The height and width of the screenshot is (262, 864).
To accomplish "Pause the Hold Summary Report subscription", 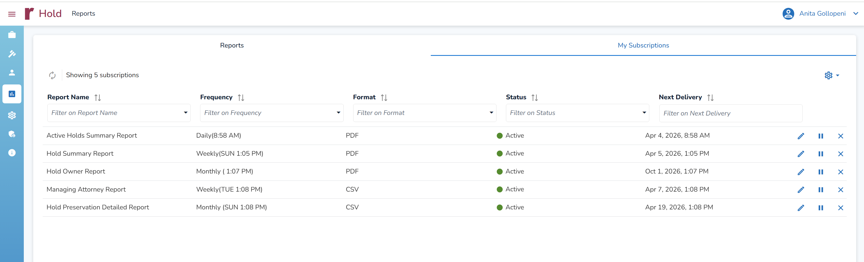I will tap(820, 154).
